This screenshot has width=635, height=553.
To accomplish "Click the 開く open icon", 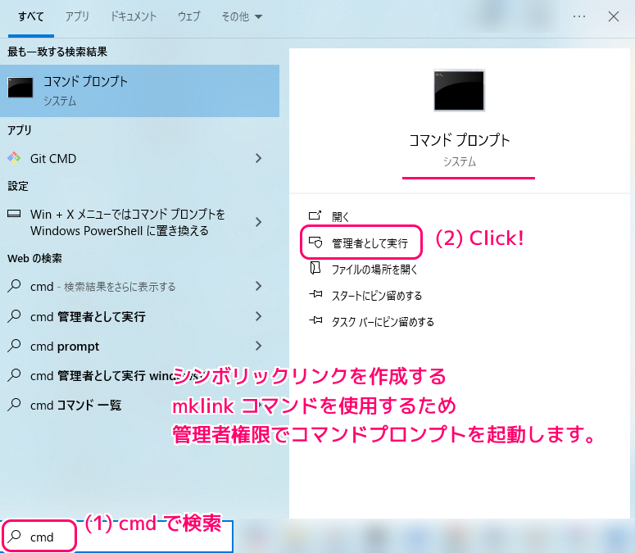I will tap(315, 215).
